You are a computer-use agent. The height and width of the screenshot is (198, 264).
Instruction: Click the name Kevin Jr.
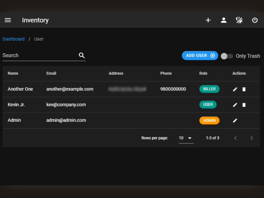pos(16,105)
